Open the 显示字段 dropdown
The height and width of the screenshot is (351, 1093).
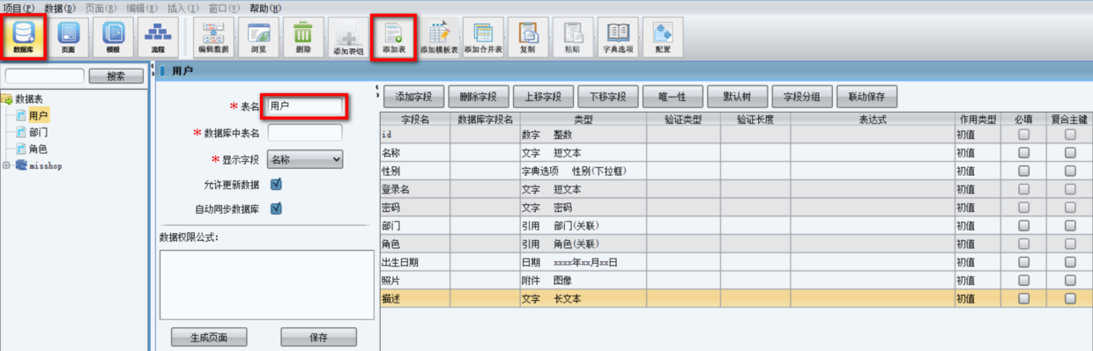[305, 159]
